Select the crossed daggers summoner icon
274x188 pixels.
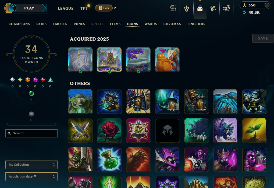point(80,131)
